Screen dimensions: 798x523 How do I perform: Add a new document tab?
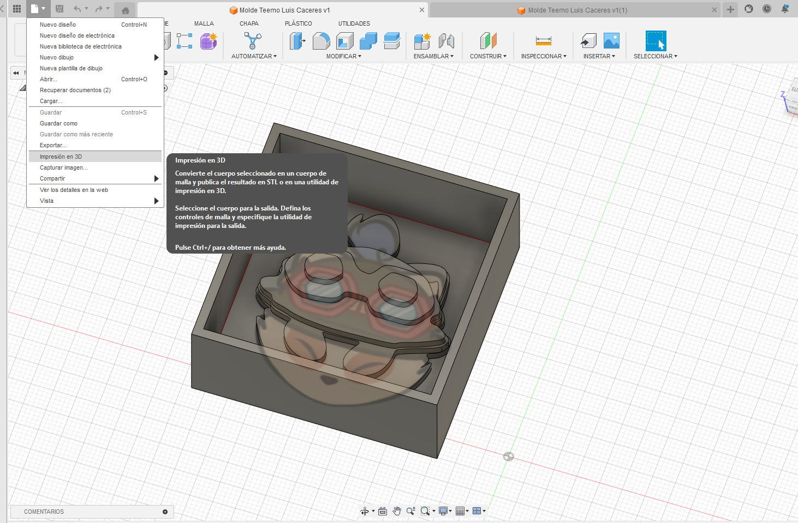(730, 9)
